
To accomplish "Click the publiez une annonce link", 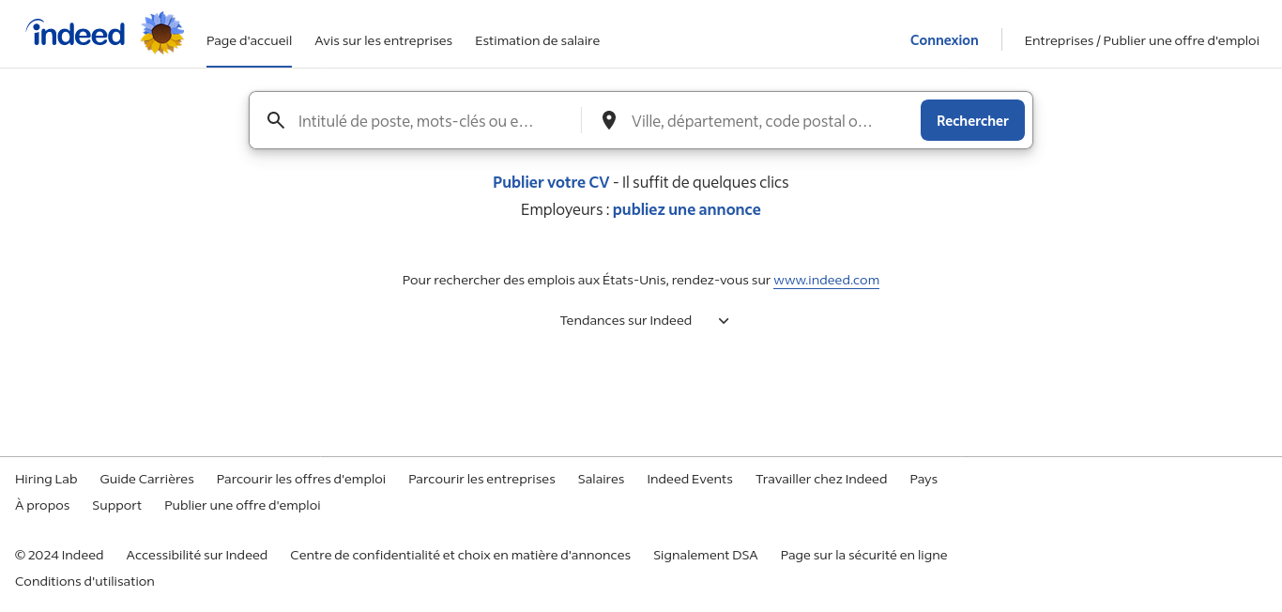I will tap(687, 209).
